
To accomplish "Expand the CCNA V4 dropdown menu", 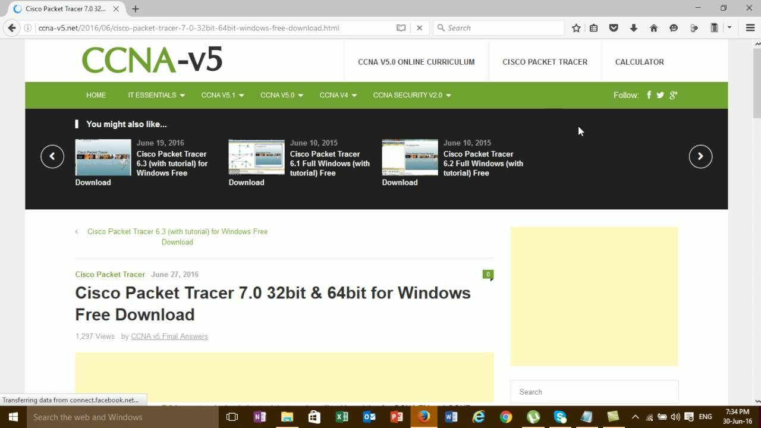I will pyautogui.click(x=338, y=95).
